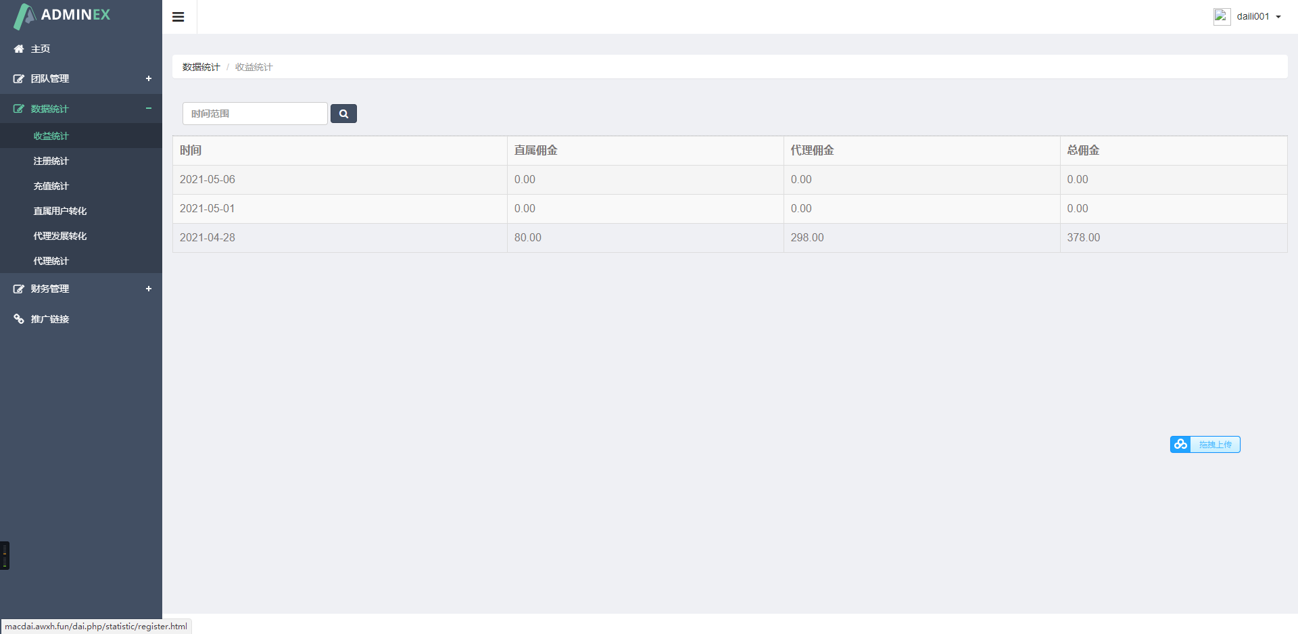1298x634 pixels.
Task: Click the user avatar image
Action: tap(1222, 16)
